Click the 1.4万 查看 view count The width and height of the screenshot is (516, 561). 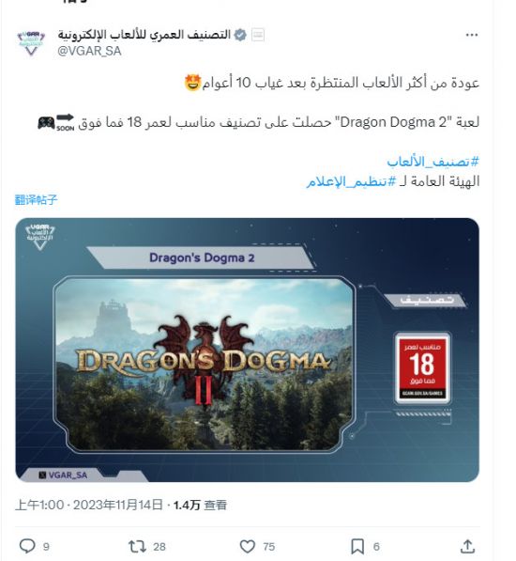click(x=200, y=505)
